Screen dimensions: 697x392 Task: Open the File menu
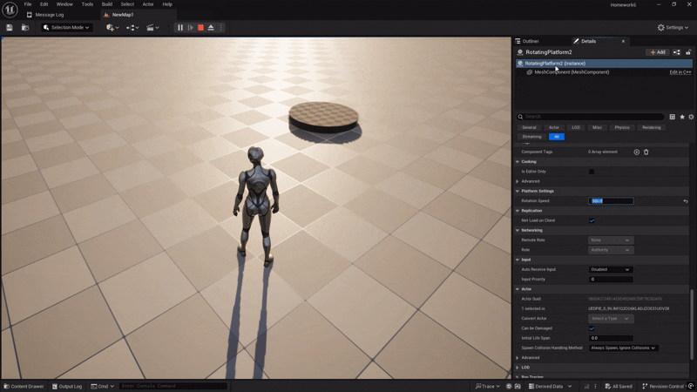click(28, 4)
